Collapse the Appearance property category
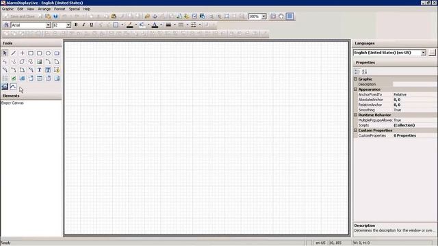The image size is (438, 246). click(356, 90)
